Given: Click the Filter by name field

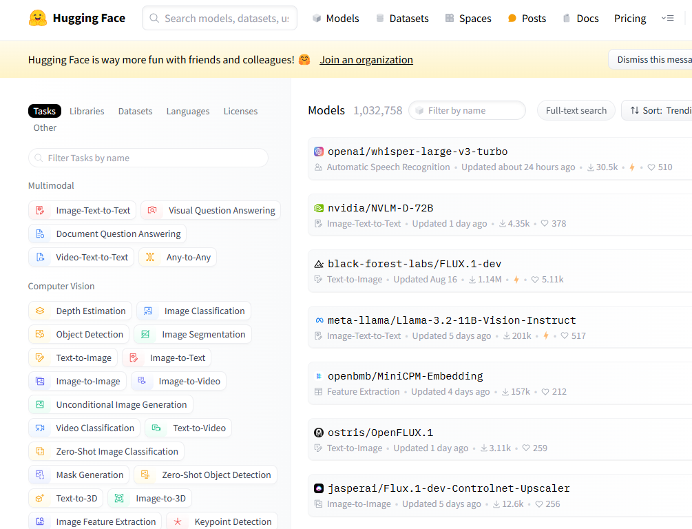Looking at the screenshot, I should [x=467, y=110].
